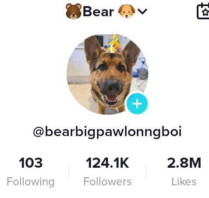Image resolution: width=209 pixels, height=198 pixels.
Task: Tap the divider between Following and Followers
Action: pyautogui.click(x=69, y=172)
